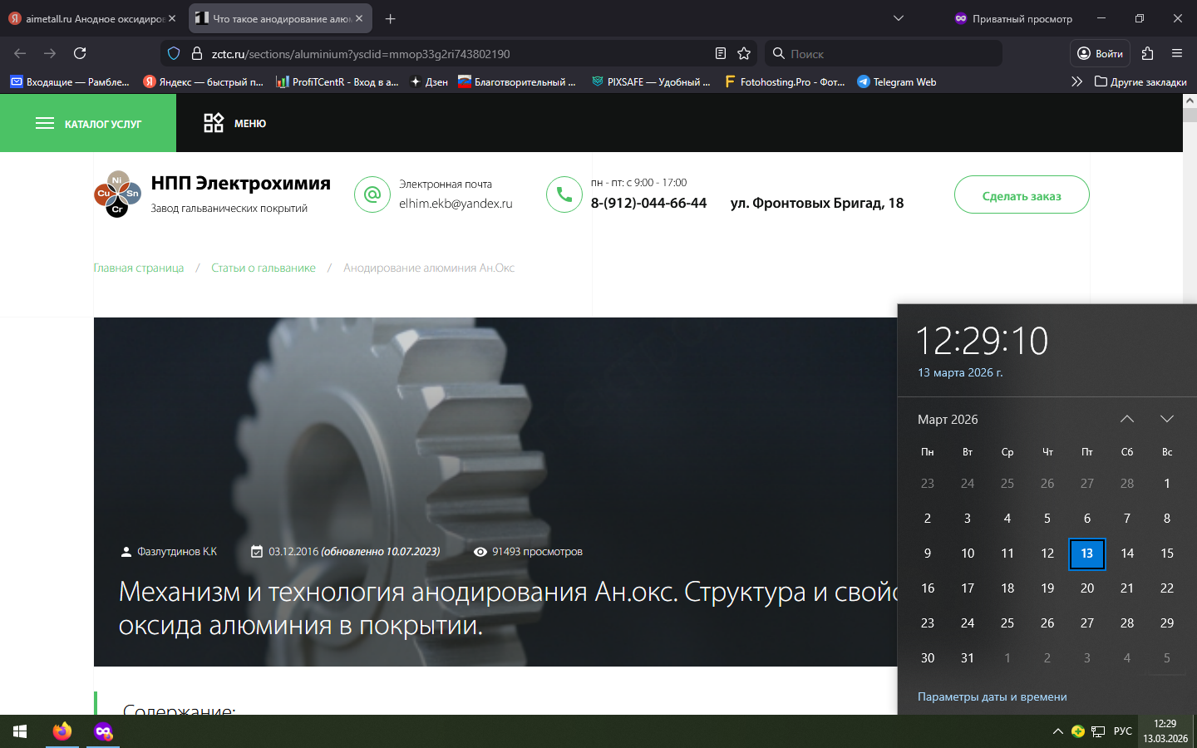Show more bookmarks overflow chevron
1197x748 pixels.
(x=1076, y=81)
